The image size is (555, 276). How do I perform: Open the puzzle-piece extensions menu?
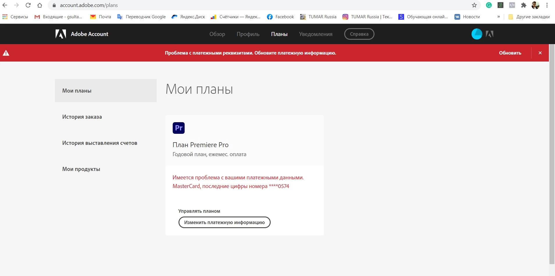coord(524,5)
